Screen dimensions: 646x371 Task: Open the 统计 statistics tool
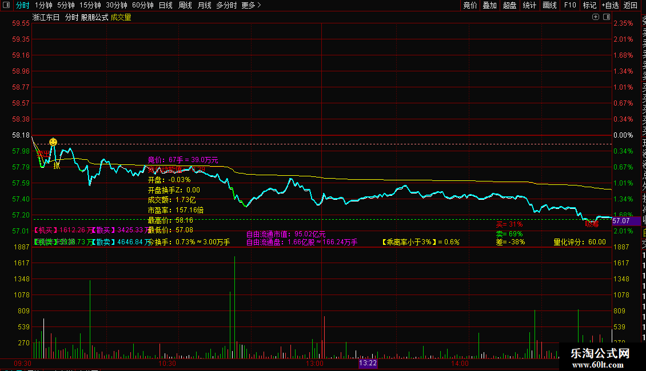[x=529, y=5]
